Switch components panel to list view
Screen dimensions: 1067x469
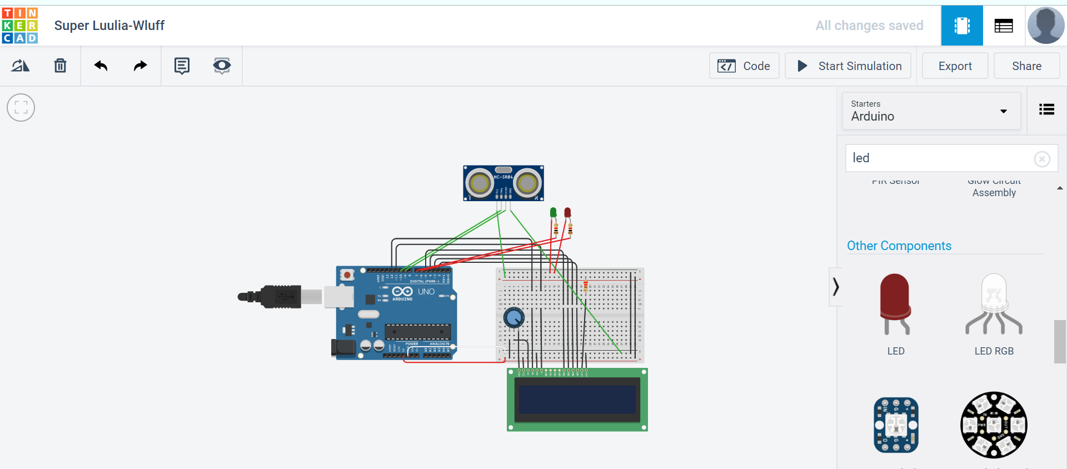pos(1046,109)
